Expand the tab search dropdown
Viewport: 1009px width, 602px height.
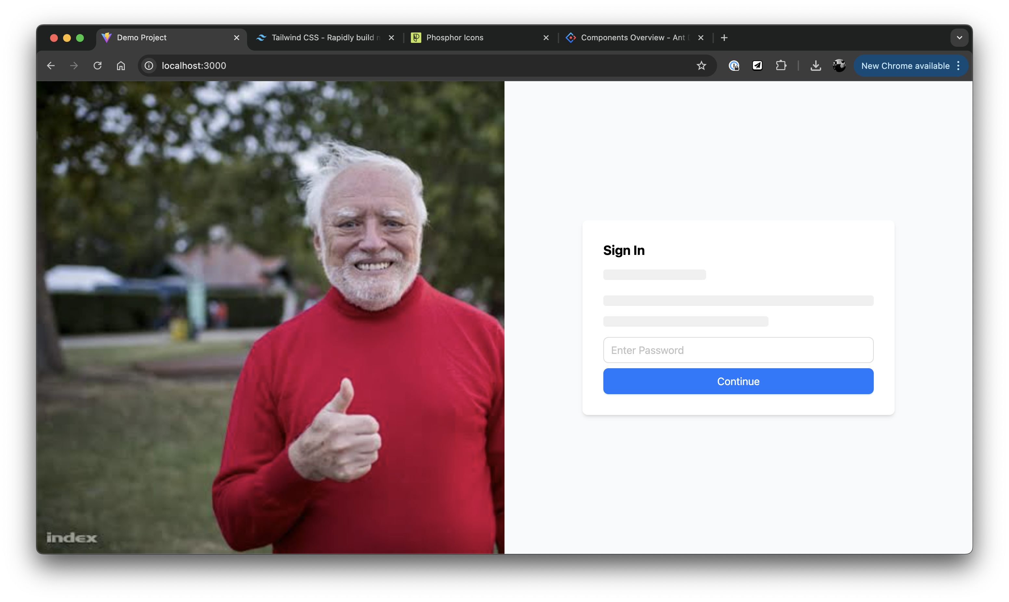pos(960,38)
